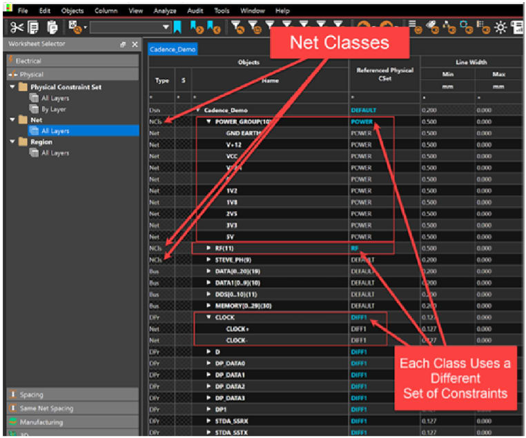The height and width of the screenshot is (438, 526).
Task: Toggle the cyan bookmark icon
Action: (x=177, y=28)
